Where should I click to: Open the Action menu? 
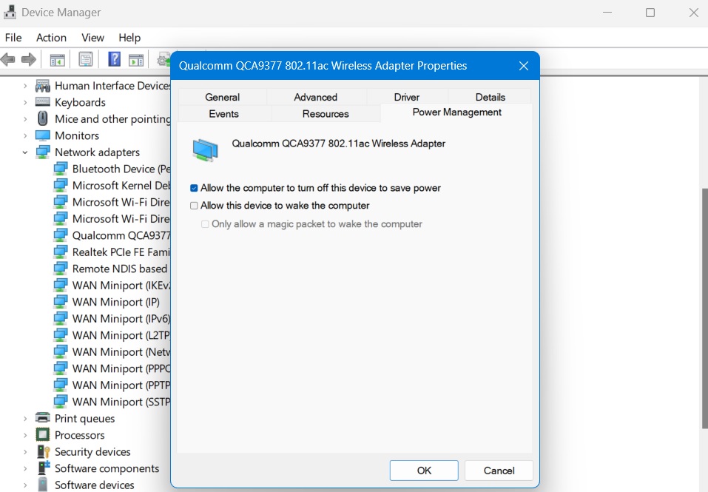pyautogui.click(x=50, y=38)
